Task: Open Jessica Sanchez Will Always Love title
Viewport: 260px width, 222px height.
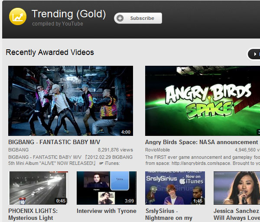Action: click(x=237, y=214)
